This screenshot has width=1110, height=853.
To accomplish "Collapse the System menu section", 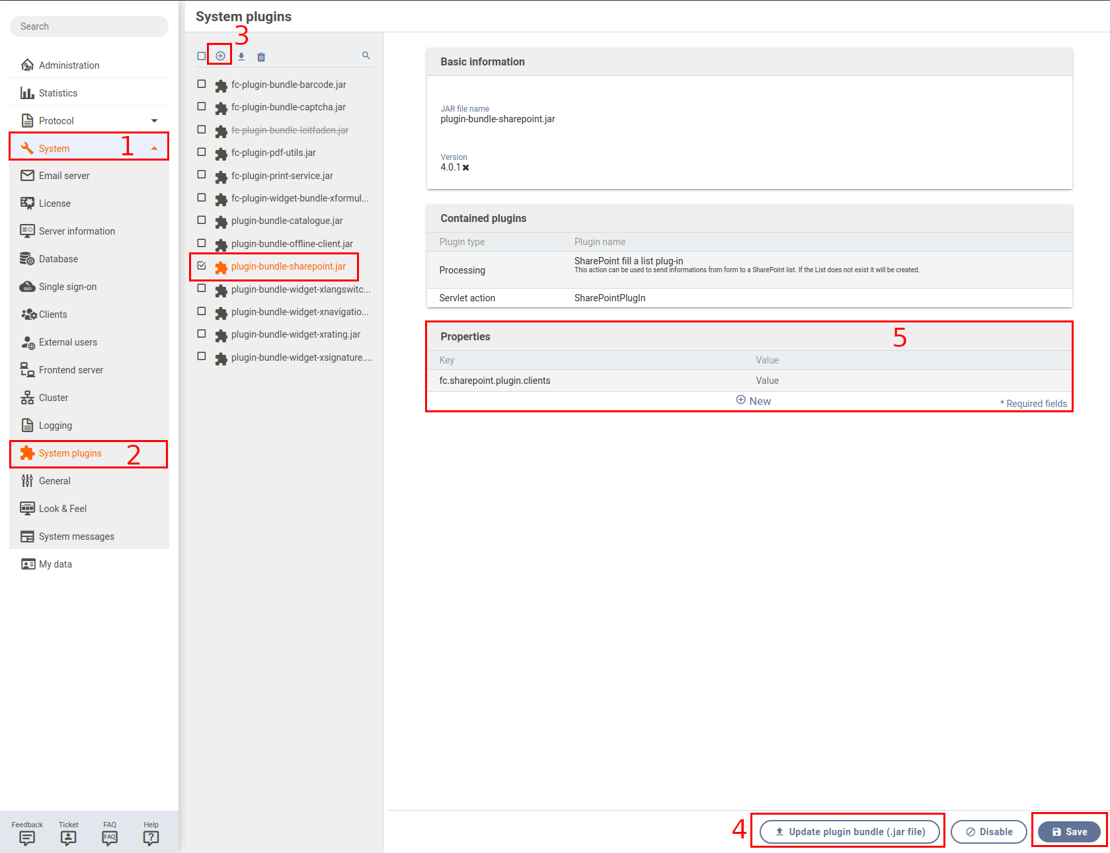I will coord(154,149).
